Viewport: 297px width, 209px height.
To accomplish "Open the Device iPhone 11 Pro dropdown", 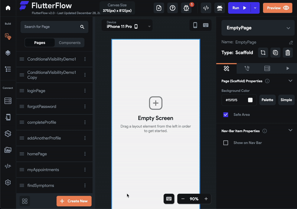I will pos(127,25).
